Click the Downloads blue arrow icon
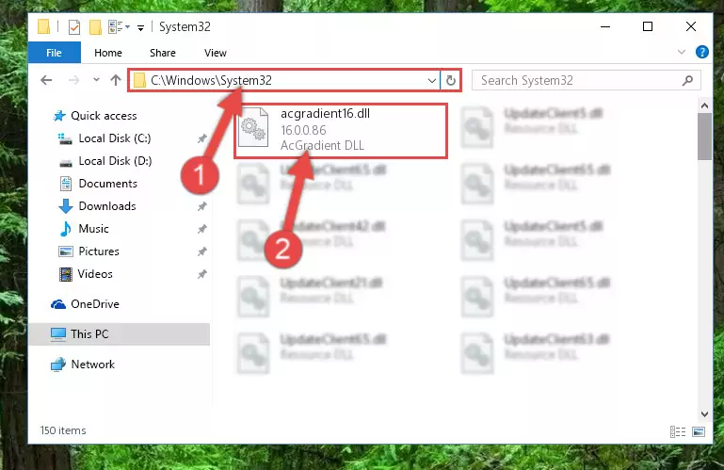Viewport: 724px width, 470px height. (66, 206)
